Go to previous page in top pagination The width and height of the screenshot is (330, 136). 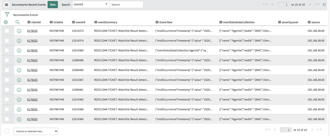(x=272, y=4)
